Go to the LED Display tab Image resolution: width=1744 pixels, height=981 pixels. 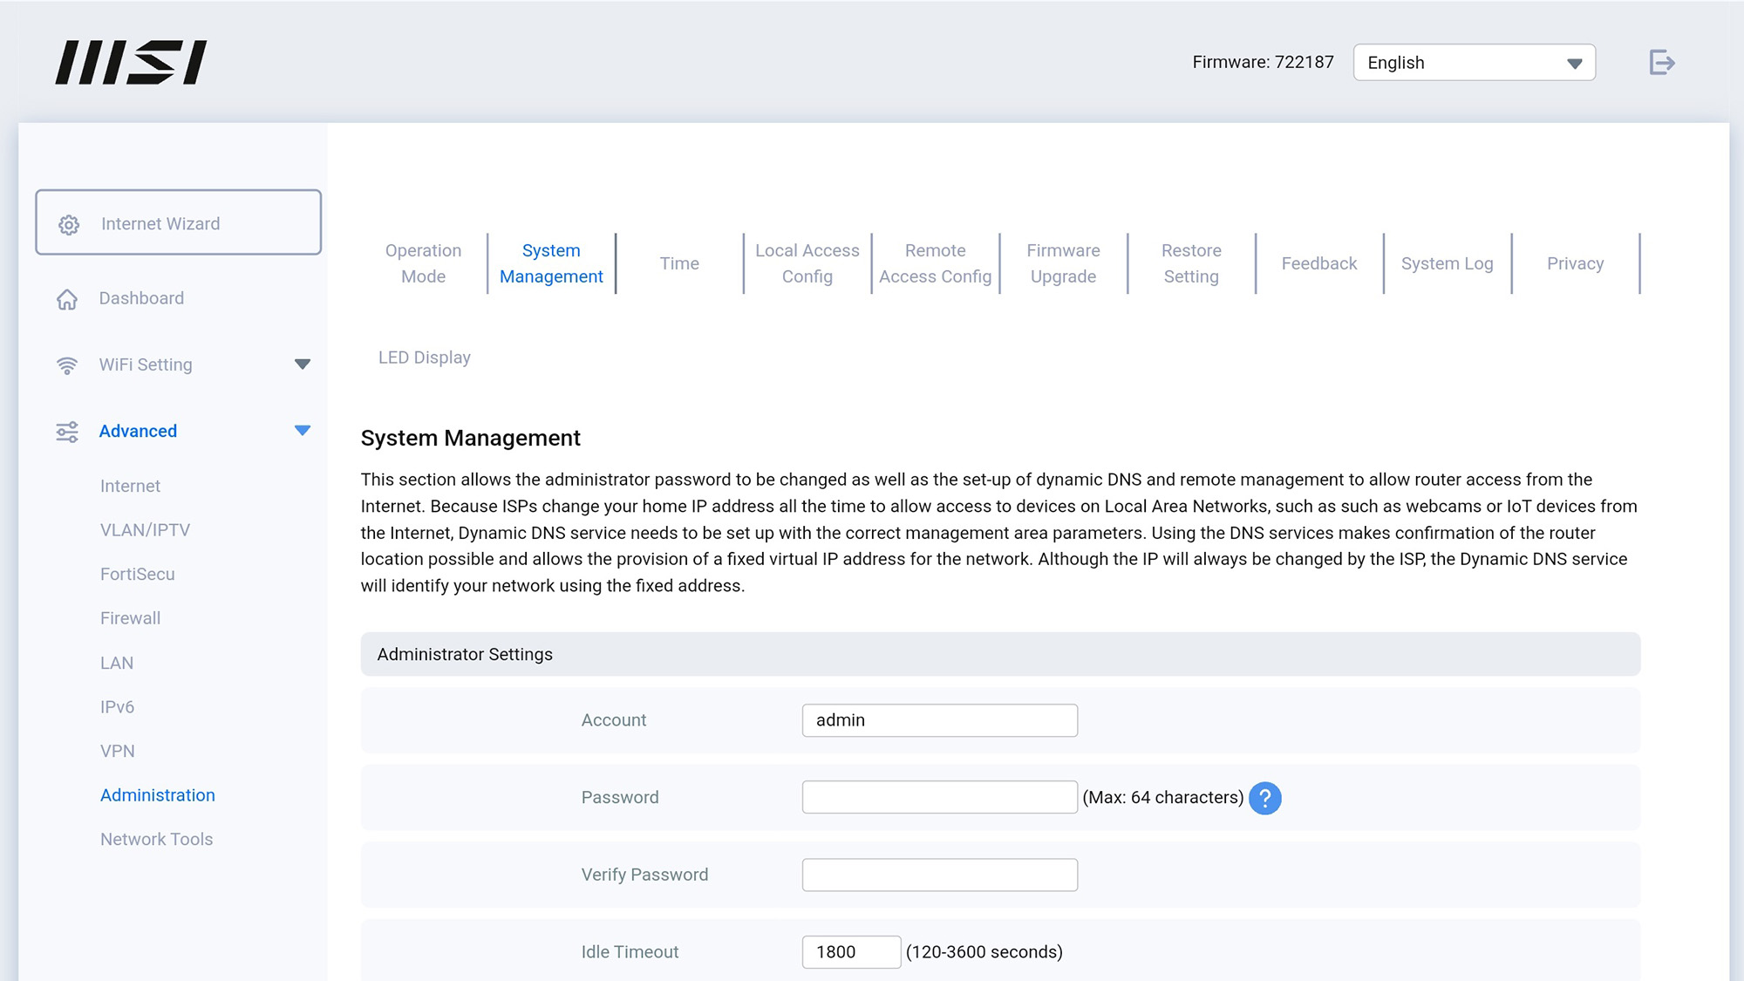(424, 358)
